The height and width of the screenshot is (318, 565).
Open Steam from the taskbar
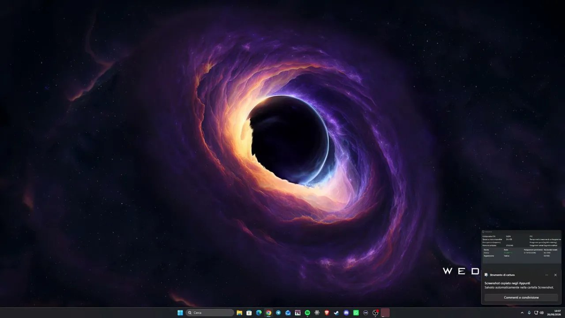tap(336, 313)
